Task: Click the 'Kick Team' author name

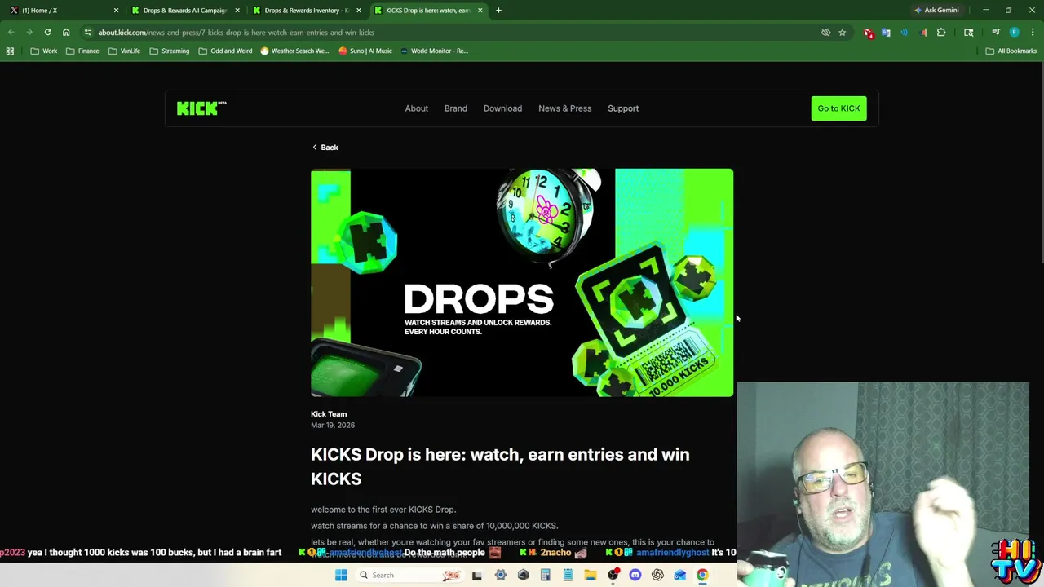Action: pos(329,414)
